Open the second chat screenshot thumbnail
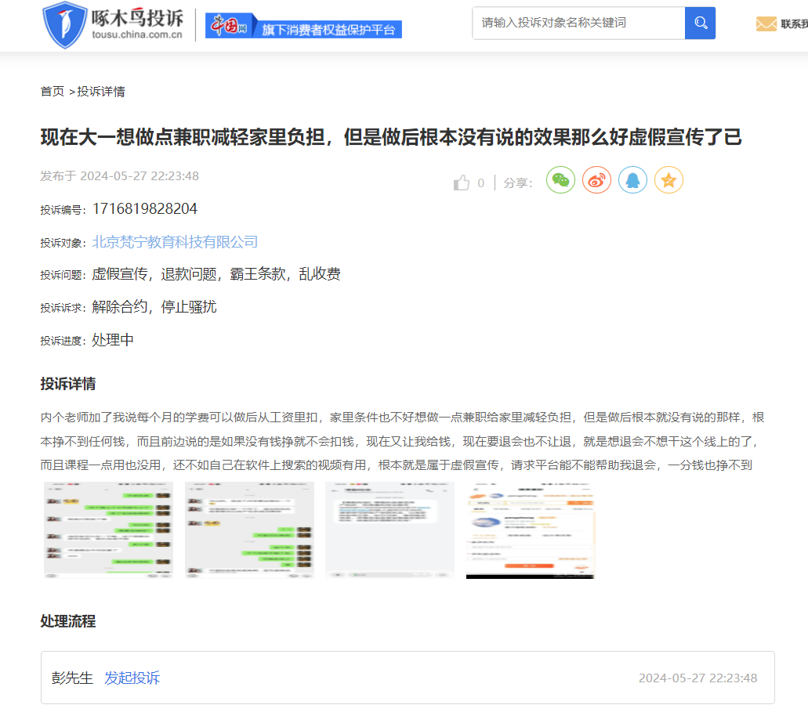808x705 pixels. 249,530
